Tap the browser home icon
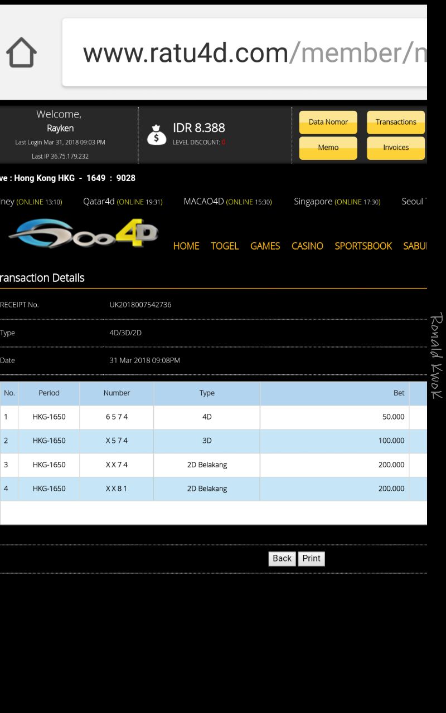Image resolution: width=446 pixels, height=713 pixels. point(21,53)
